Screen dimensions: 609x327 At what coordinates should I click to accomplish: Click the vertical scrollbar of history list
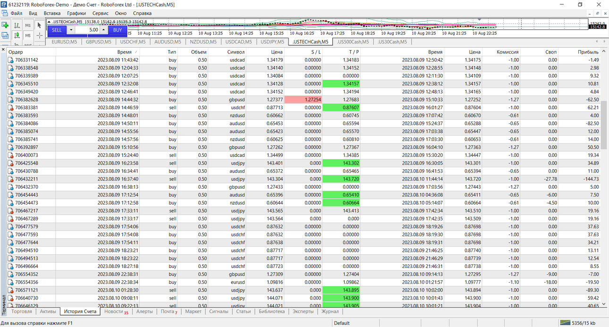[603, 179]
